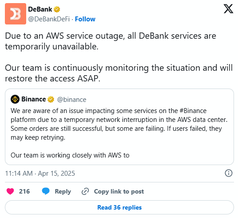Click Binance's gold verified badge
This screenshot has width=238, height=218.
click(x=51, y=99)
